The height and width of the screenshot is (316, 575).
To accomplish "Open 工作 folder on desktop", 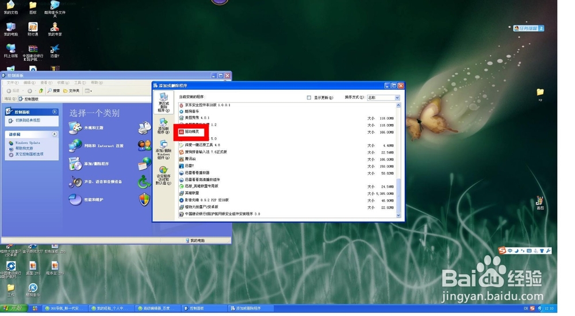I will pyautogui.click(x=10, y=290).
